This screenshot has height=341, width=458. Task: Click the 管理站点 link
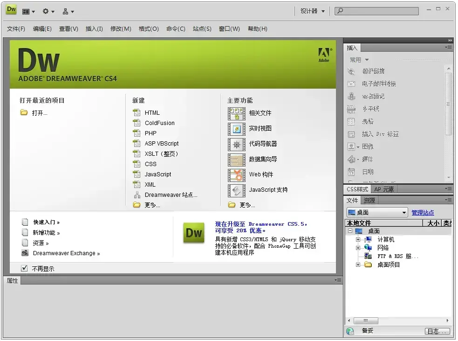423,213
